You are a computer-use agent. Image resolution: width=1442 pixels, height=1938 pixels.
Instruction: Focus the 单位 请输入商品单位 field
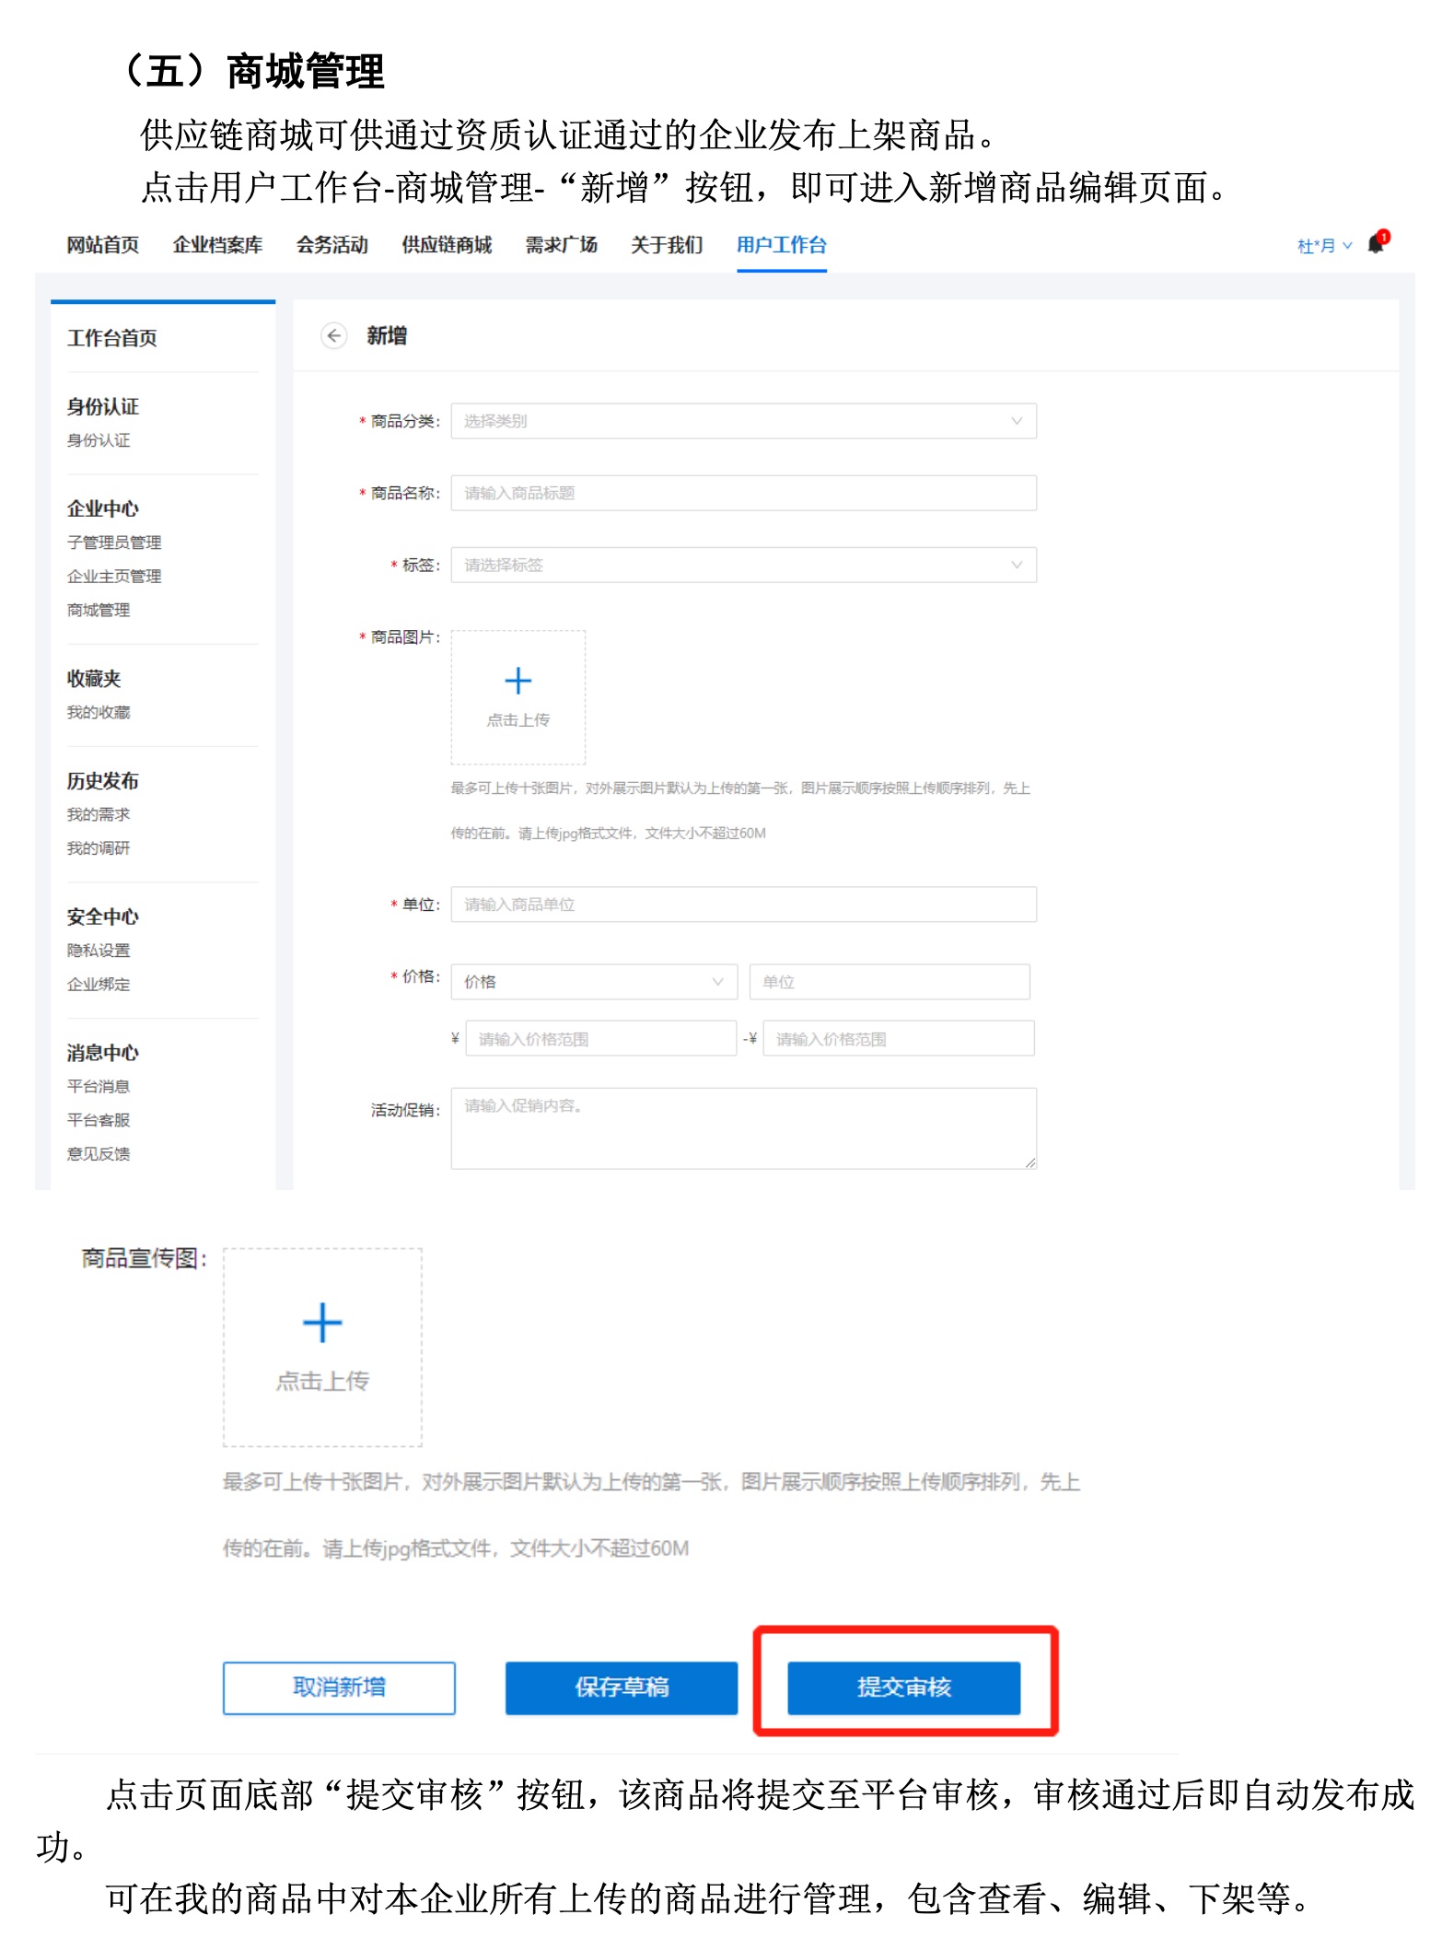[x=743, y=905]
